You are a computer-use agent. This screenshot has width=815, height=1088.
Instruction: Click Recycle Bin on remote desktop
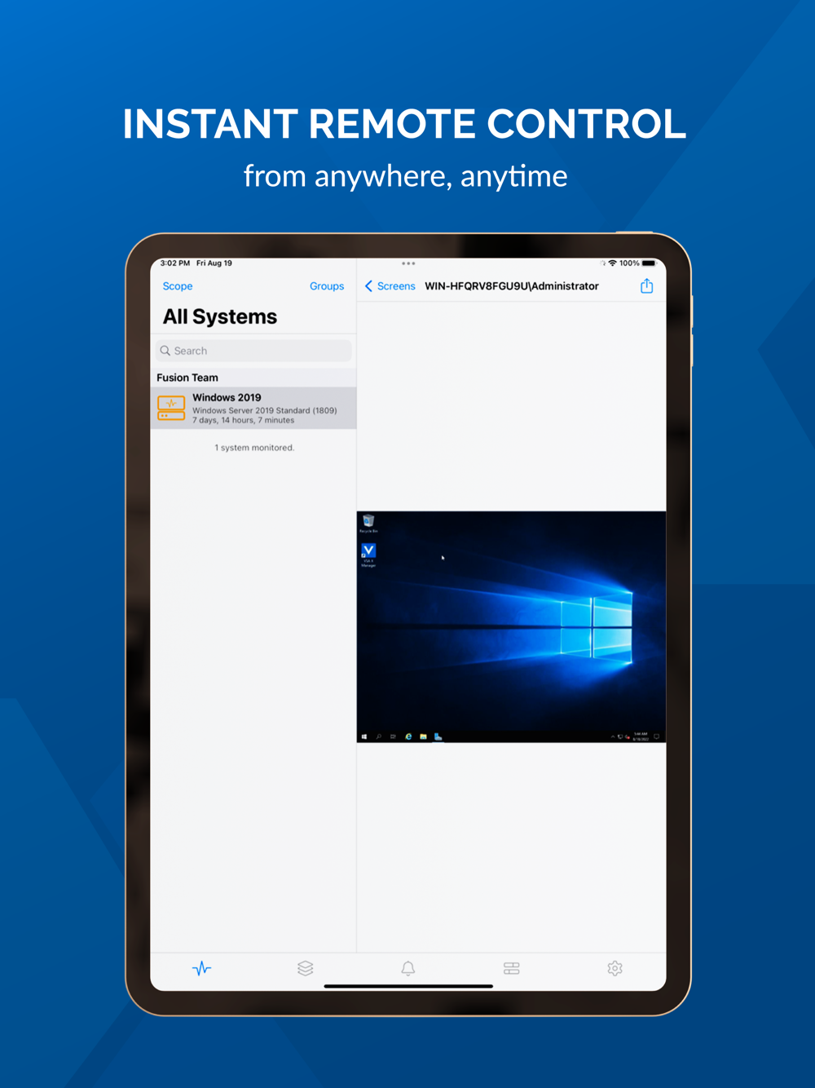(368, 524)
